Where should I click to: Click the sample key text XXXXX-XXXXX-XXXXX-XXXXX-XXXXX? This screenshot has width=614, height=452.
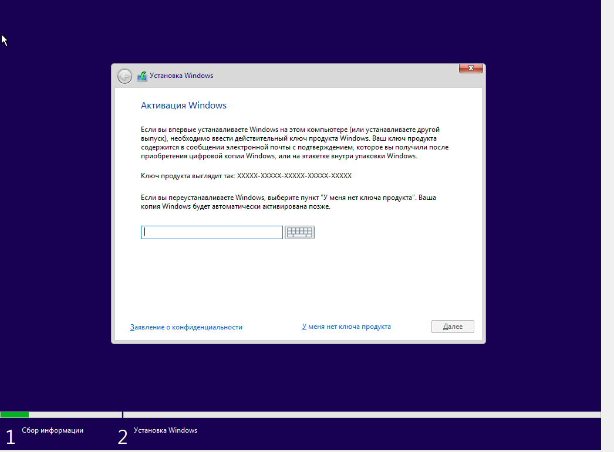pyautogui.click(x=295, y=176)
